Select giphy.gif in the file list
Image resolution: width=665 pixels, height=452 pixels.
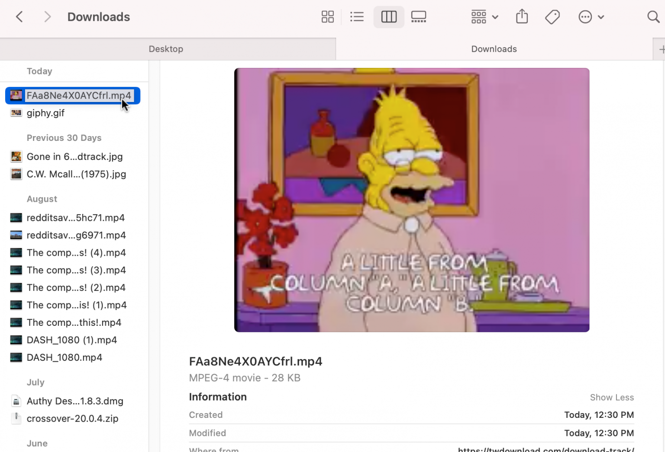[45, 113]
